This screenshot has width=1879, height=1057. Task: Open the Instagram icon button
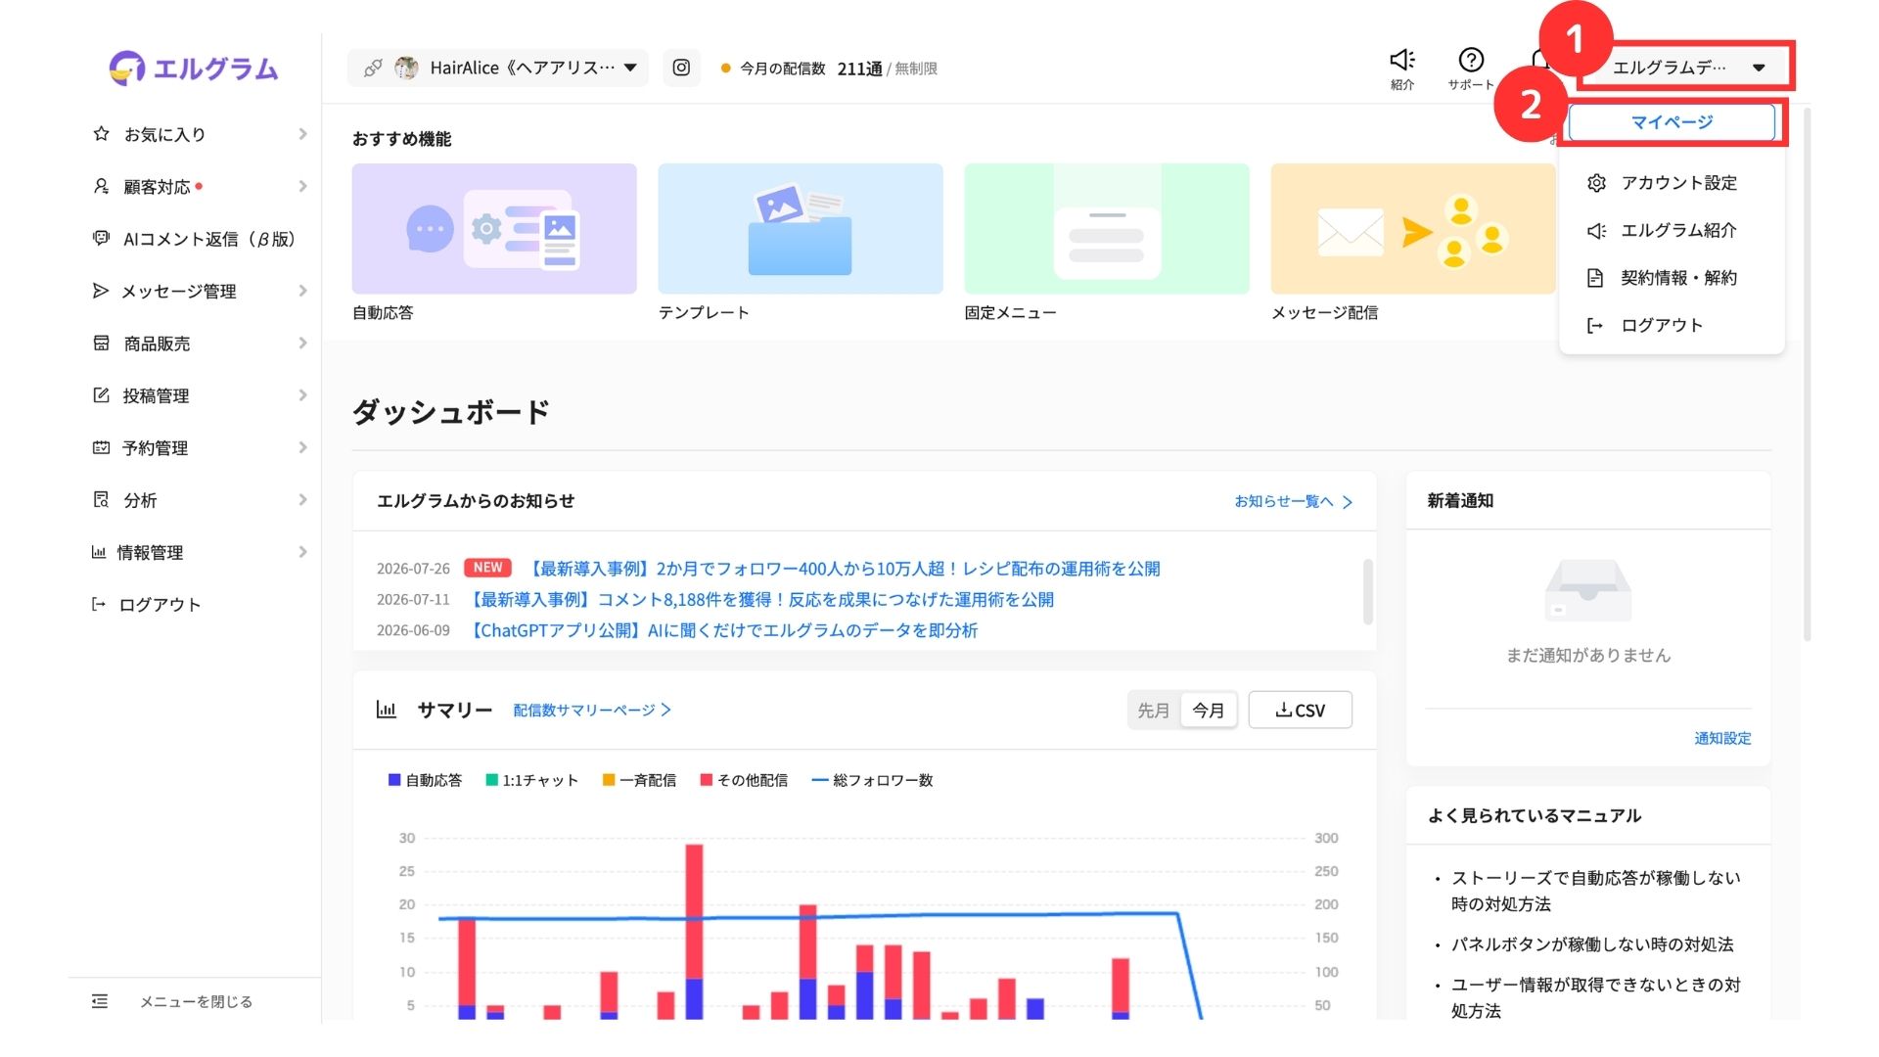(x=681, y=68)
